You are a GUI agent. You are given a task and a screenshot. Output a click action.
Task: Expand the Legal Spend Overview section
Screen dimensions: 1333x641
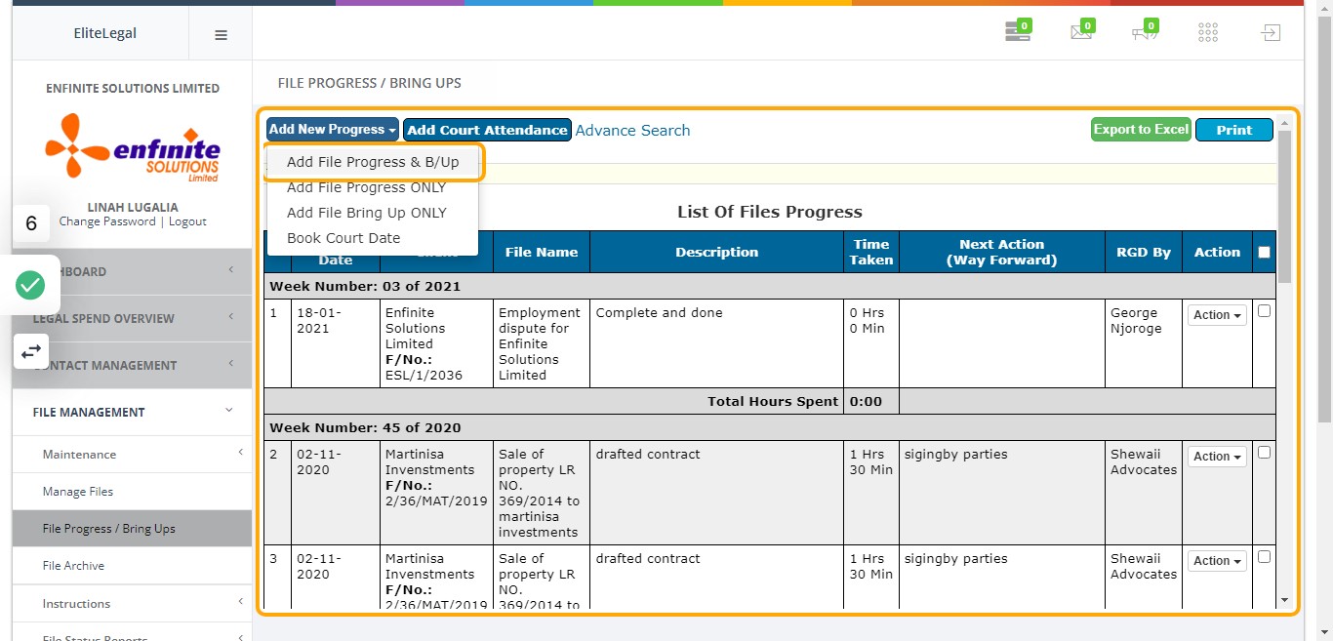point(132,318)
